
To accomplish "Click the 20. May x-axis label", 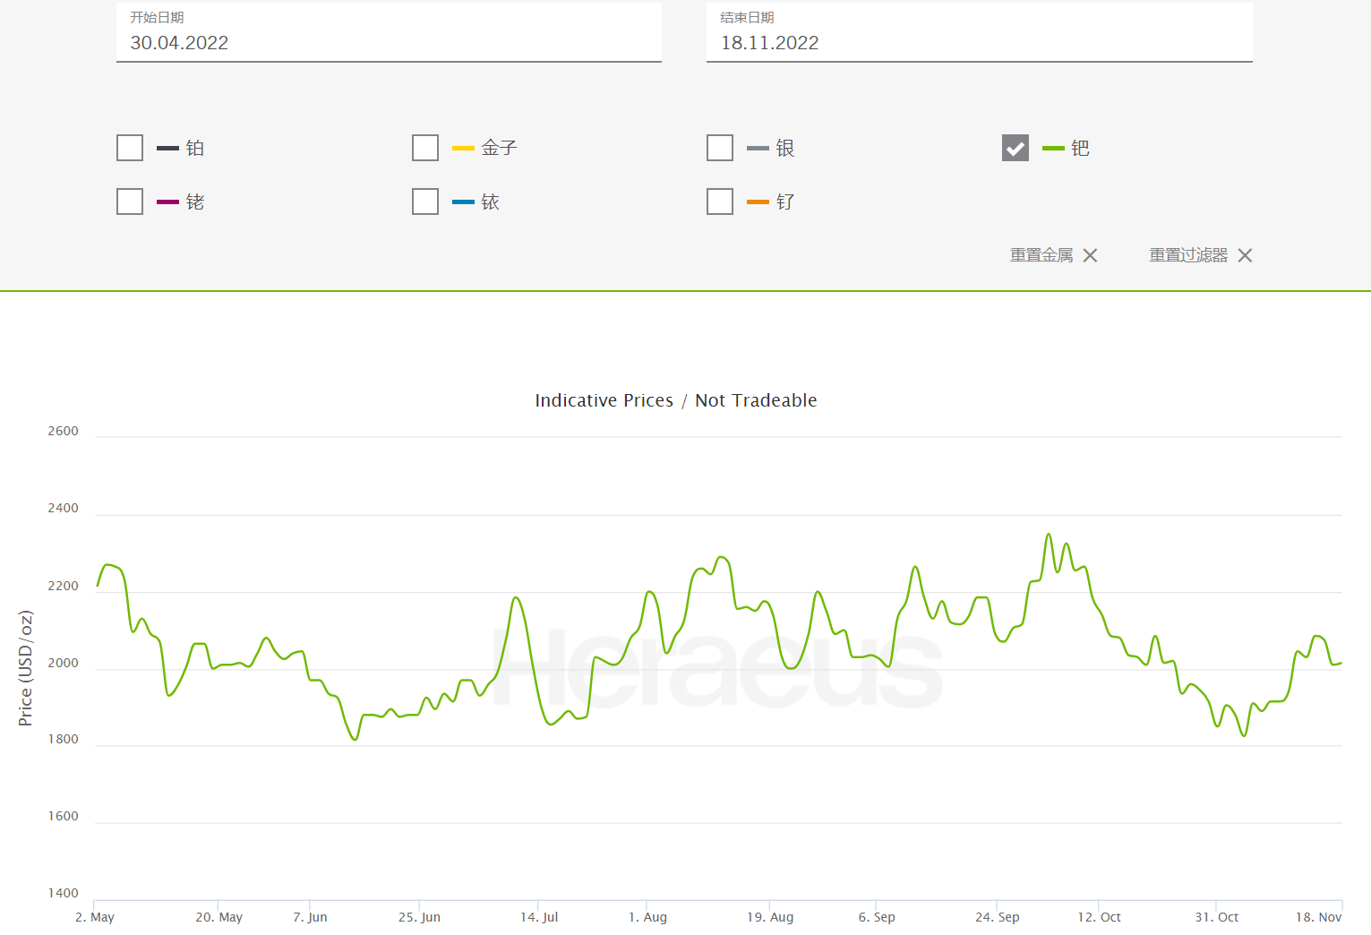I will [219, 917].
